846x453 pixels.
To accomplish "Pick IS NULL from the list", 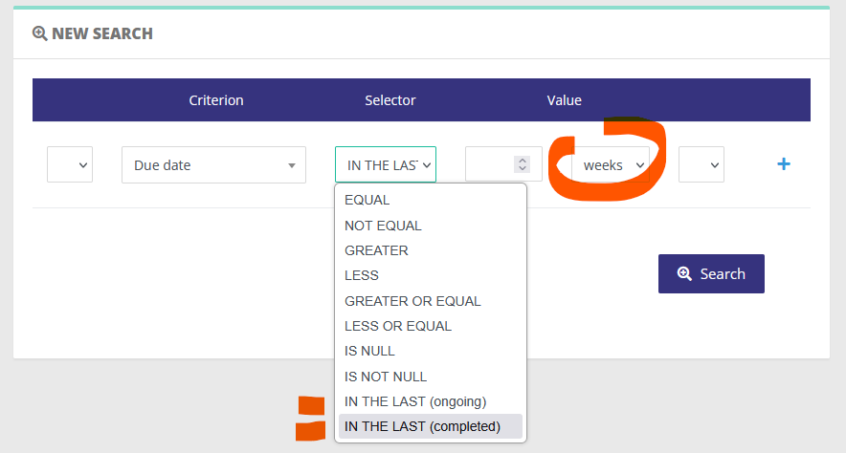I will point(369,351).
